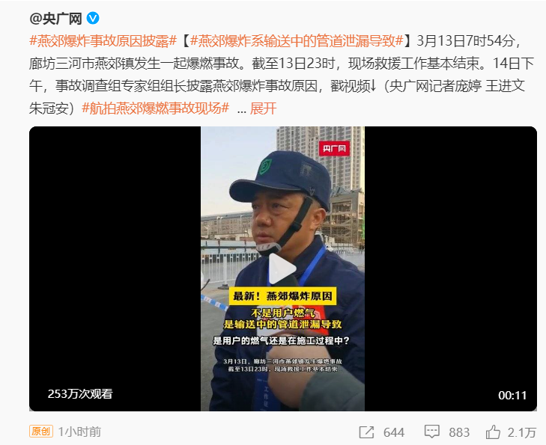The image size is (546, 445).
Task: Click the yellow 最新！燕郊爆炸原因 caption
Action: [x=282, y=296]
